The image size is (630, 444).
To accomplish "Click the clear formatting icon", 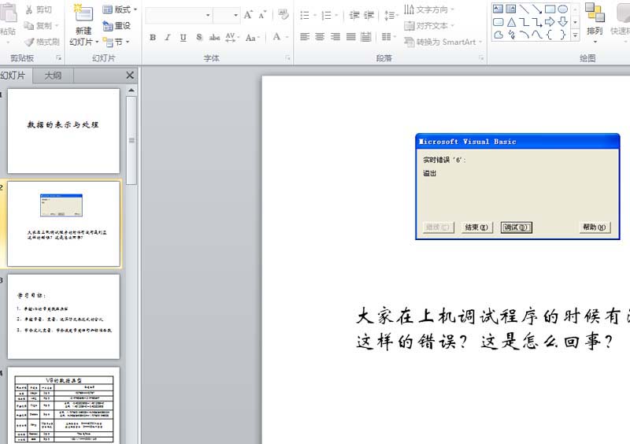I will (x=283, y=15).
